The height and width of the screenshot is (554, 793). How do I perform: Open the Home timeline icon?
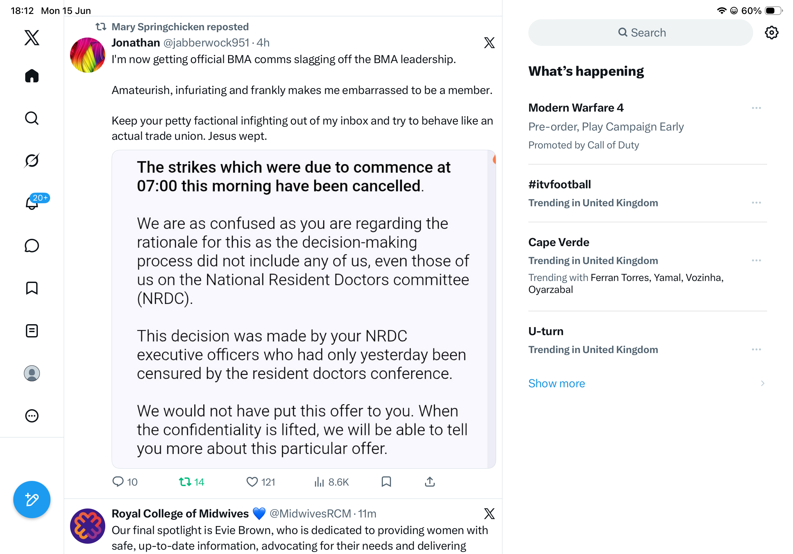click(32, 76)
